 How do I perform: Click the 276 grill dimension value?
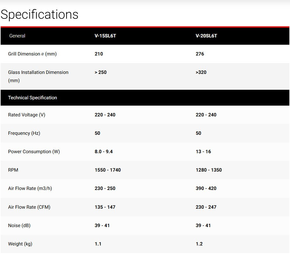click(200, 54)
